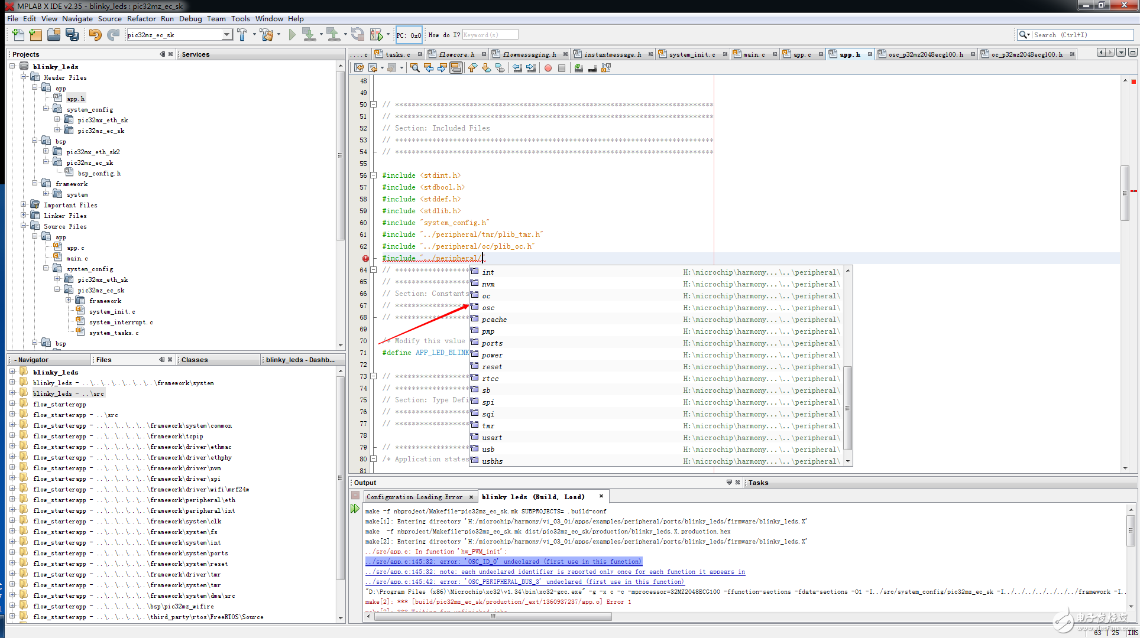Toggle the code fold at line 56

tap(374, 175)
